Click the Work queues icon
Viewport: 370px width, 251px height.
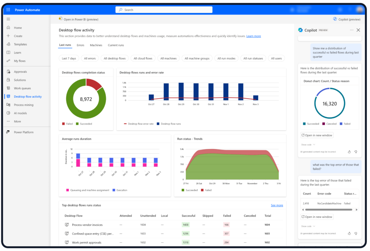tap(8, 88)
